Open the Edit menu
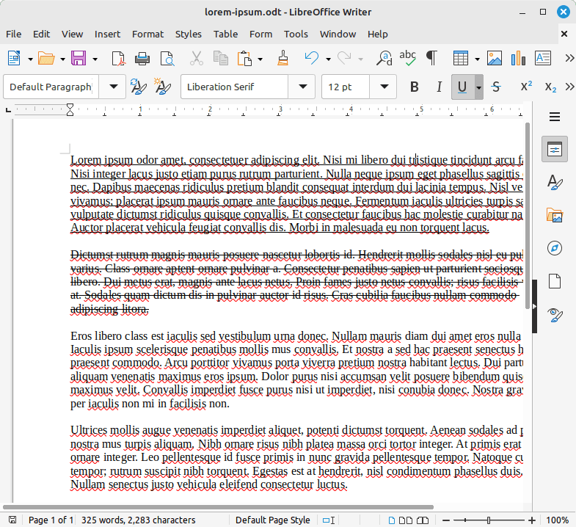The image size is (576, 527). (x=41, y=34)
